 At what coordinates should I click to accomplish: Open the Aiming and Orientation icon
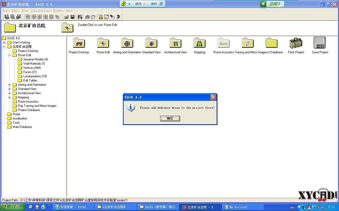click(127, 43)
